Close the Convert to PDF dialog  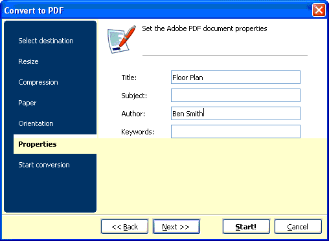point(319,10)
